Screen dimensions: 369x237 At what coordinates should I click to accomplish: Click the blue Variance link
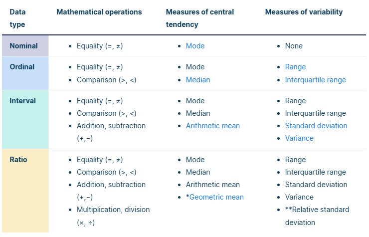coord(299,138)
